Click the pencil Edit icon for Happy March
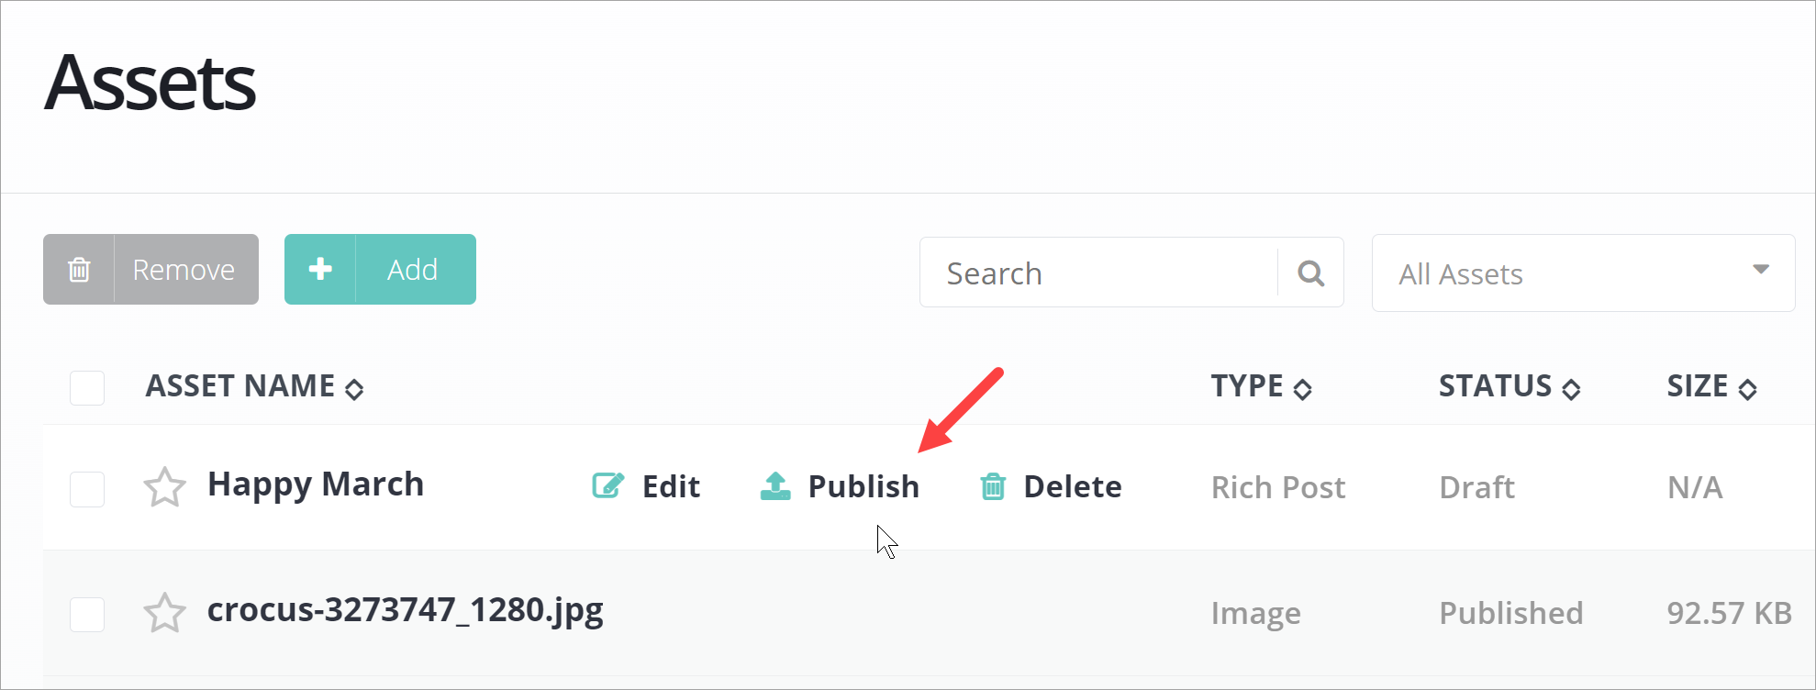This screenshot has height=690, width=1816. click(607, 485)
